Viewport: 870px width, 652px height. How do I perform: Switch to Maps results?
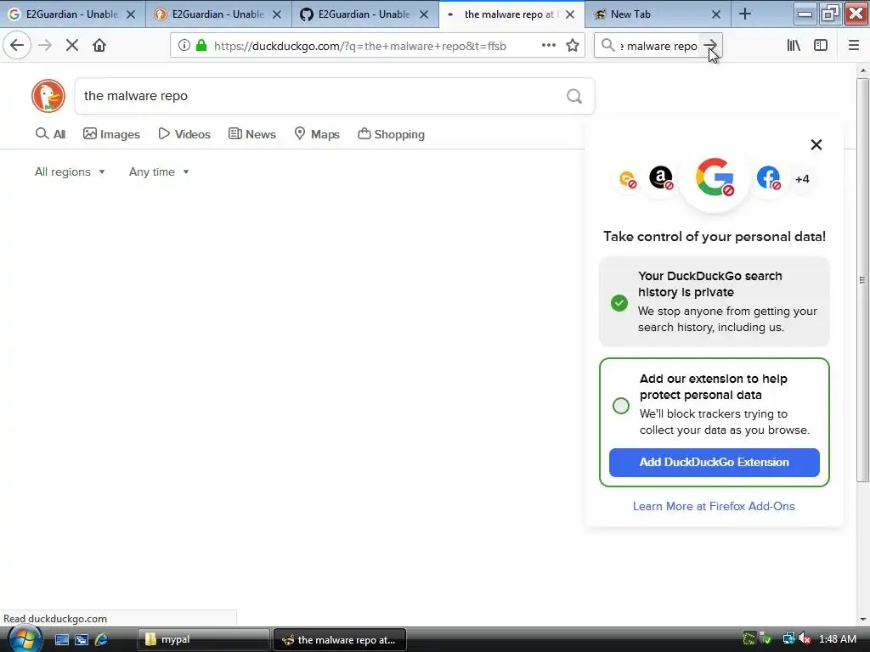click(x=317, y=134)
